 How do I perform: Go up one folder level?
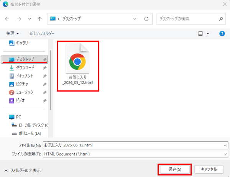coord(39,19)
